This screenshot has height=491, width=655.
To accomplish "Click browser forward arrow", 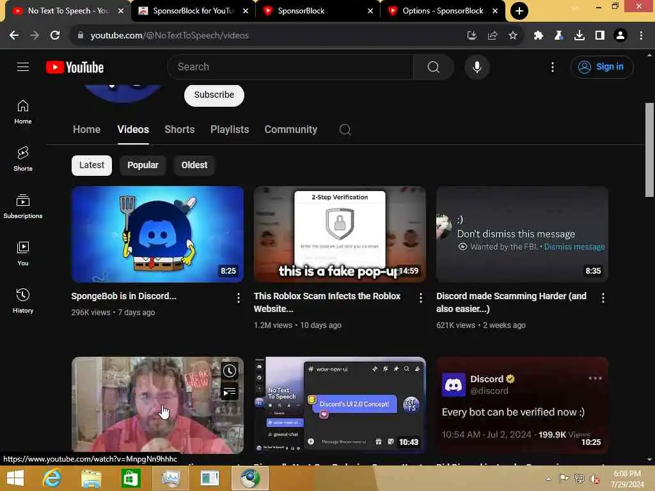I will tap(35, 36).
